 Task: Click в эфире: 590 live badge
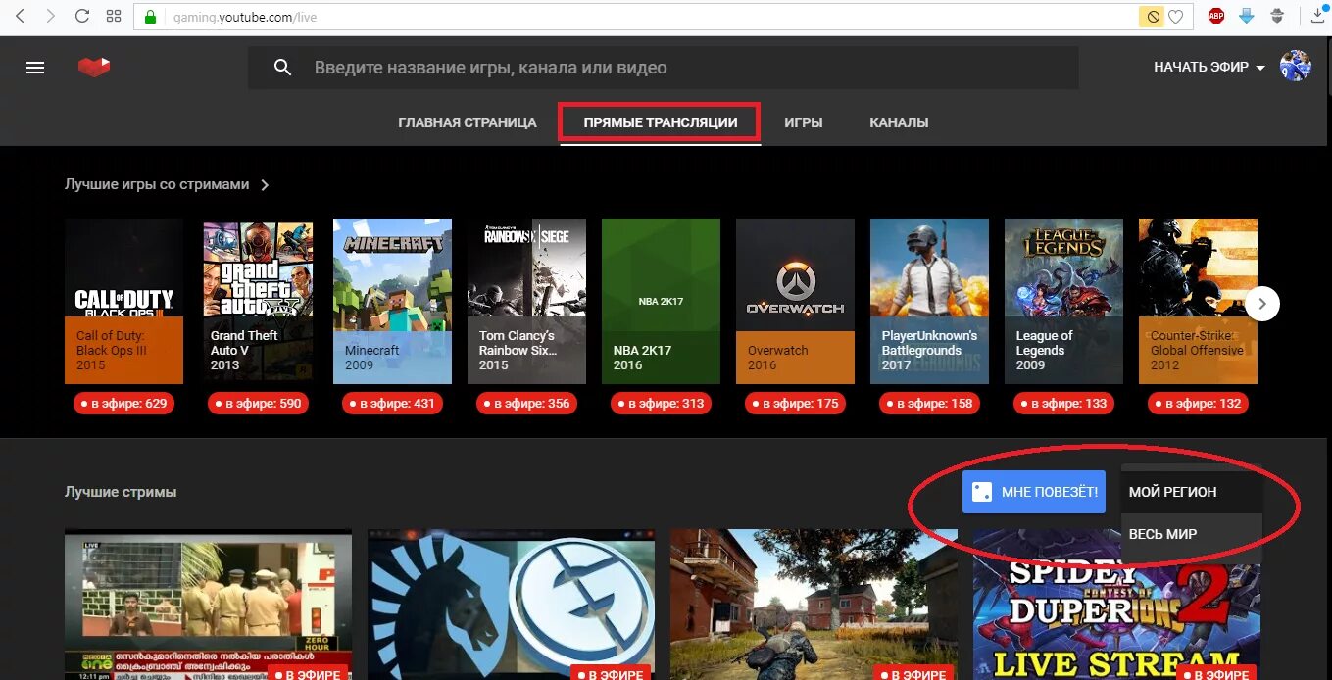point(258,403)
